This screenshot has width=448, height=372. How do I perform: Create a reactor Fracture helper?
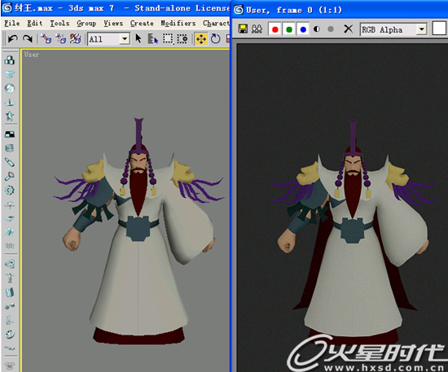pyautogui.click(x=10, y=232)
